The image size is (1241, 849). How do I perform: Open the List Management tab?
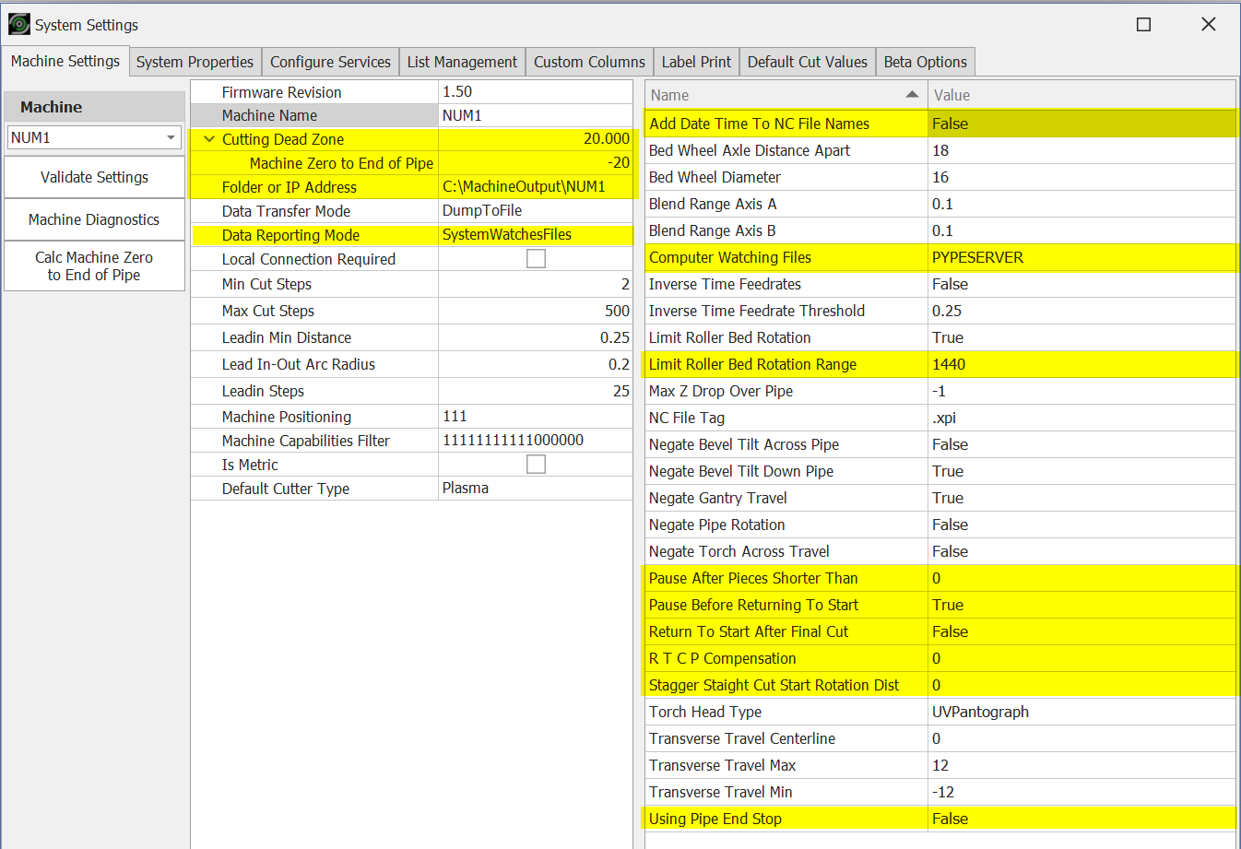462,62
